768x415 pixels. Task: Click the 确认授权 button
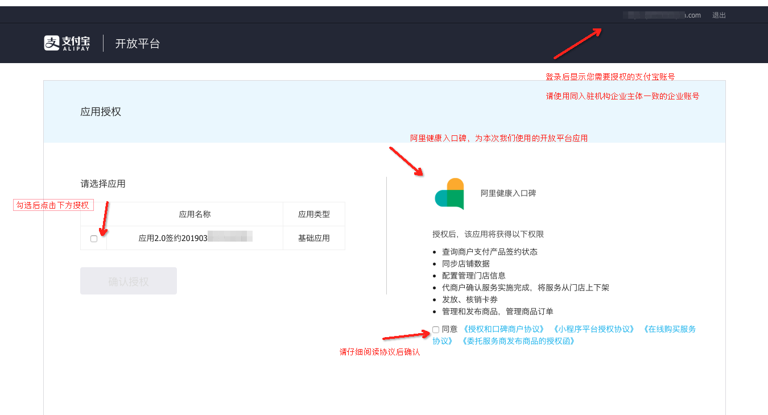(x=129, y=281)
